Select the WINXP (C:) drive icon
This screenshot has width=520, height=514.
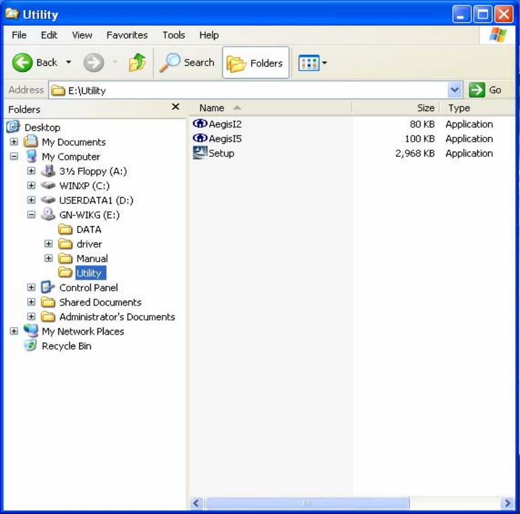[49, 186]
